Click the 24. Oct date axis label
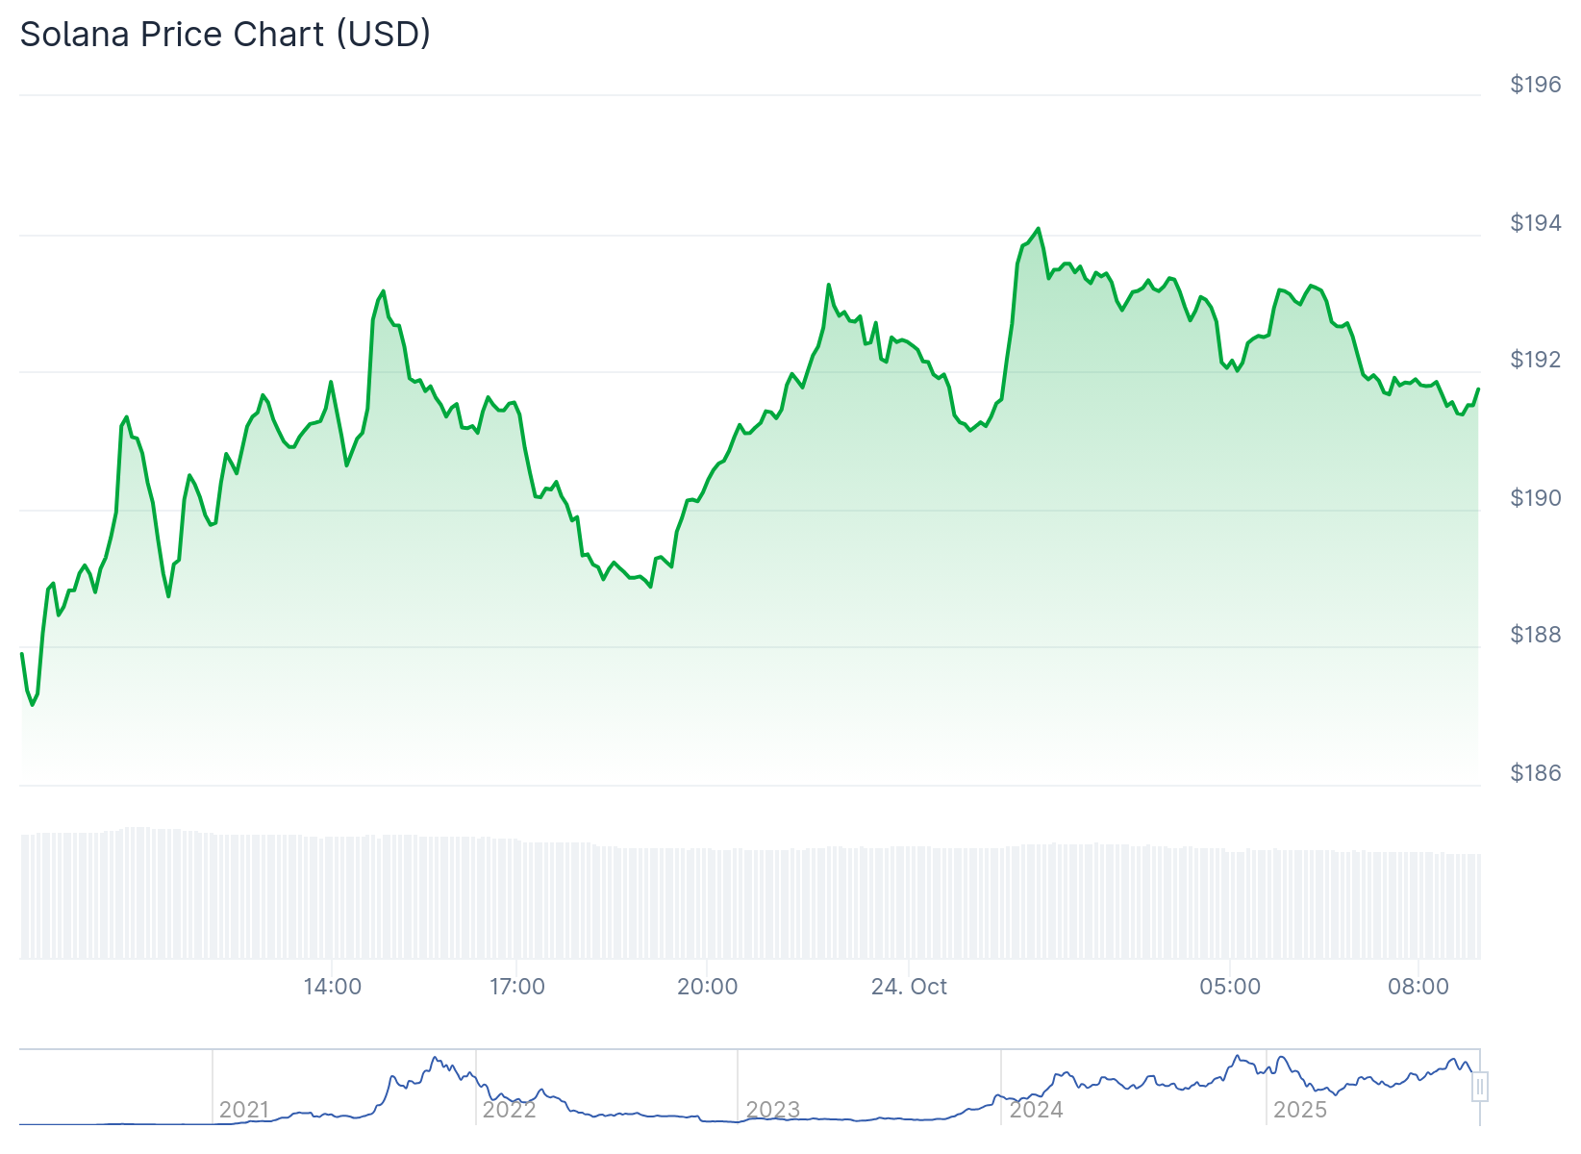Viewport: 1581px width, 1154px height. 909,987
